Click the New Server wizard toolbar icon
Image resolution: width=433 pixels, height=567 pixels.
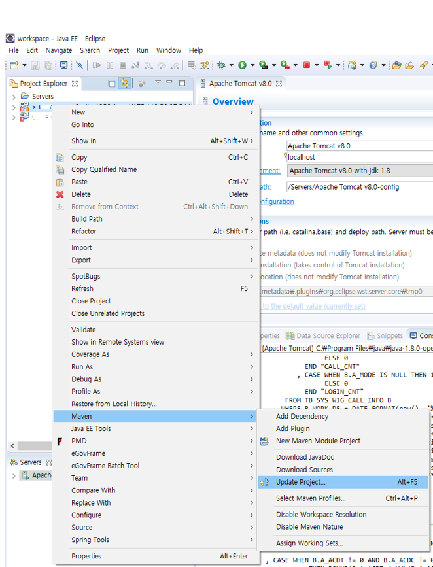pyautogui.click(x=352, y=65)
